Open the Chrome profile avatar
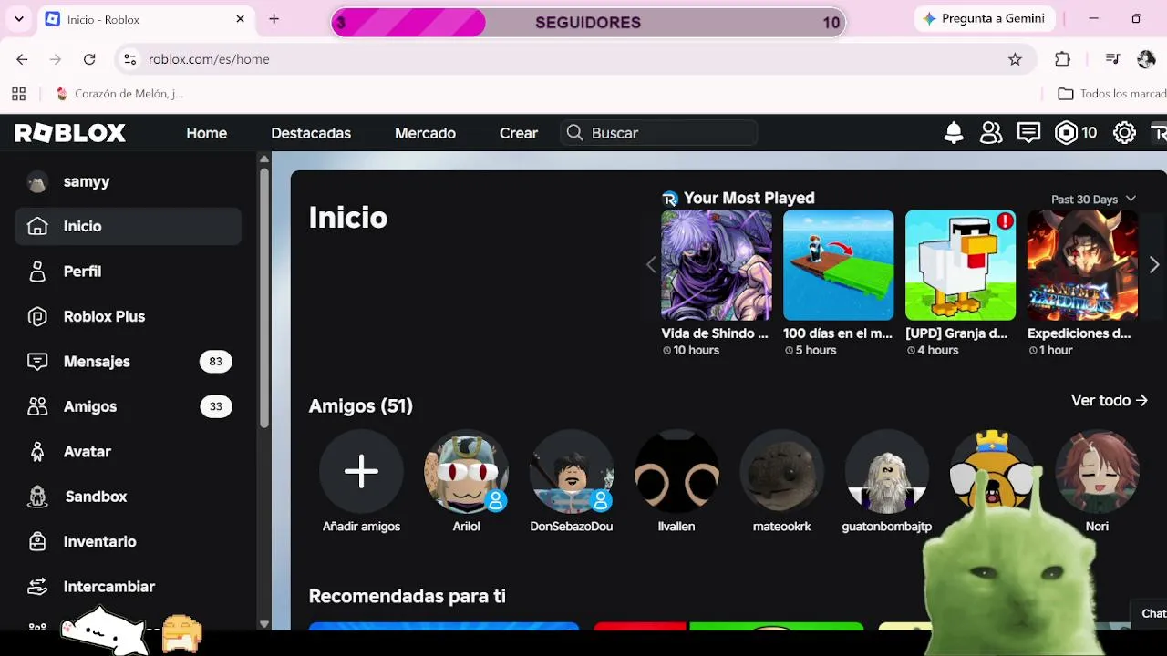The image size is (1167, 656). click(x=1146, y=59)
